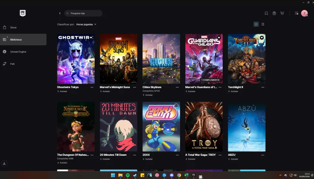The height and width of the screenshot is (179, 314).
Task: Open the shopping cart
Action: 282,13
